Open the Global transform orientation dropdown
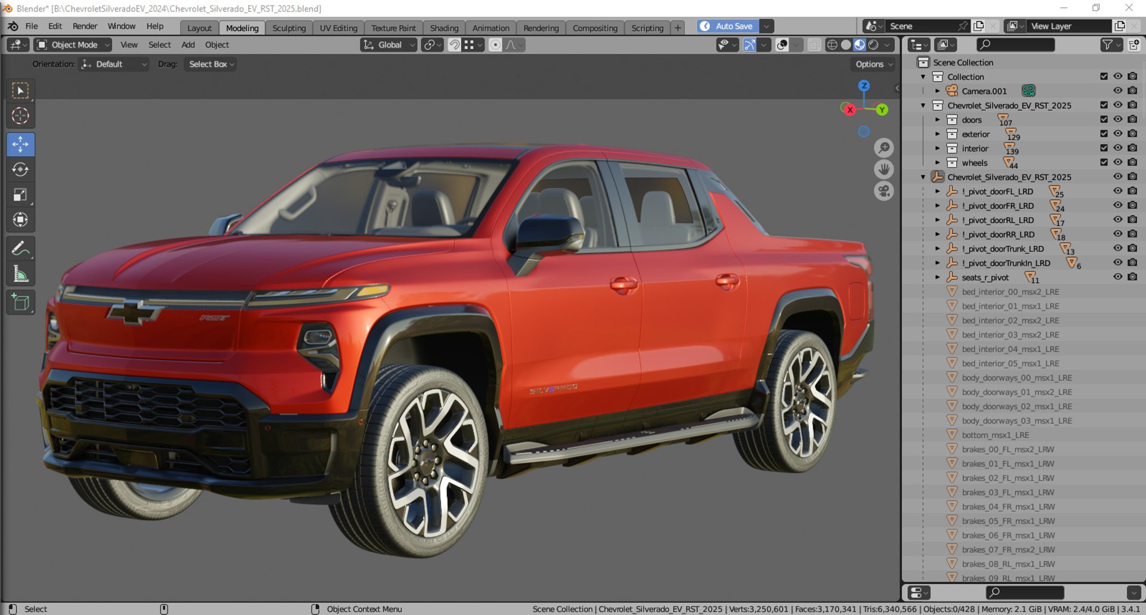The width and height of the screenshot is (1146, 615). click(x=389, y=45)
